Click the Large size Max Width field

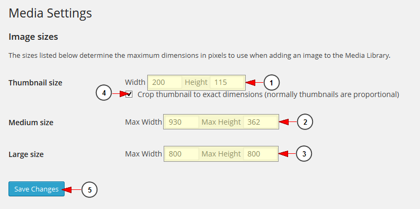182,154
